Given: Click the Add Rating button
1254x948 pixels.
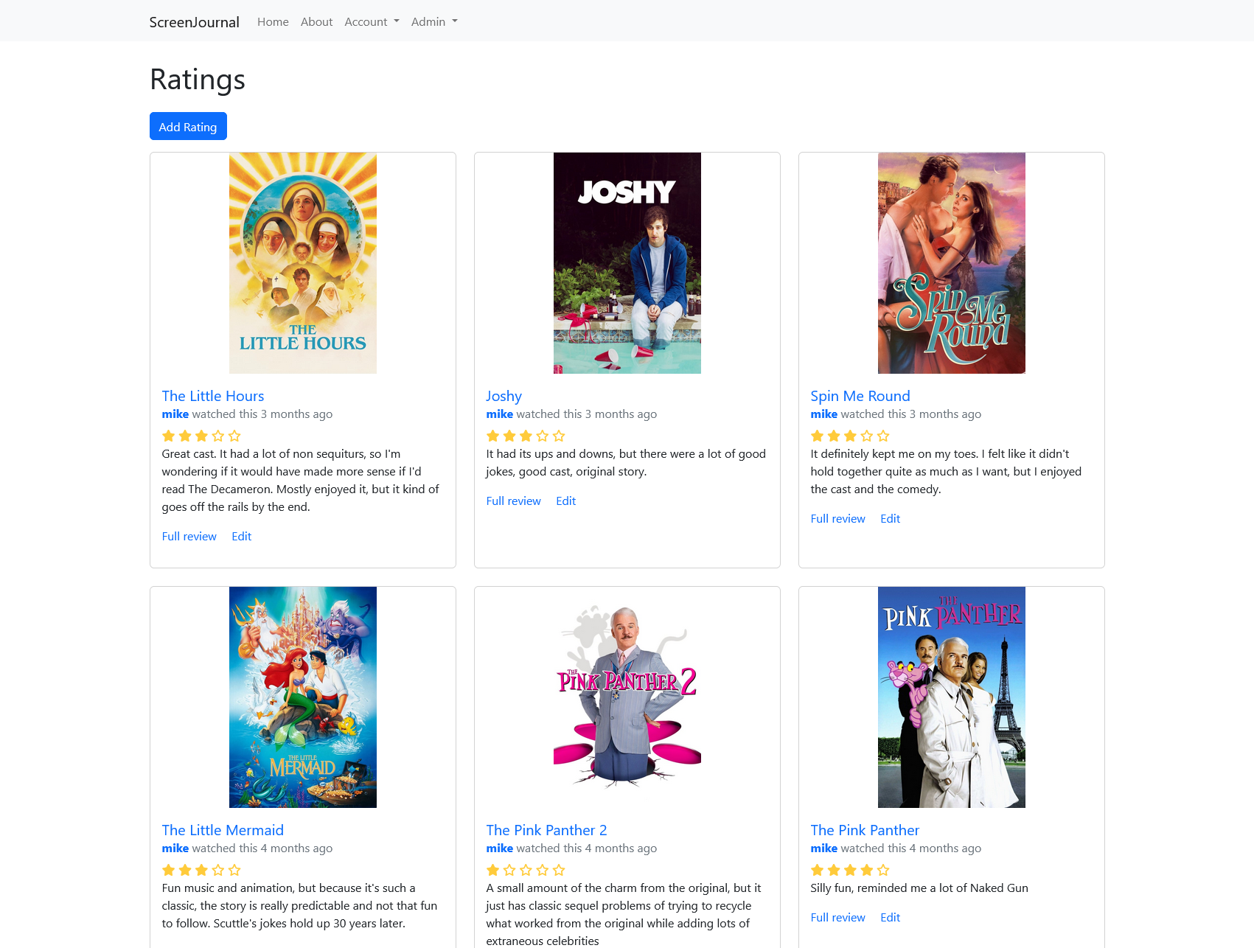Looking at the screenshot, I should coord(188,126).
